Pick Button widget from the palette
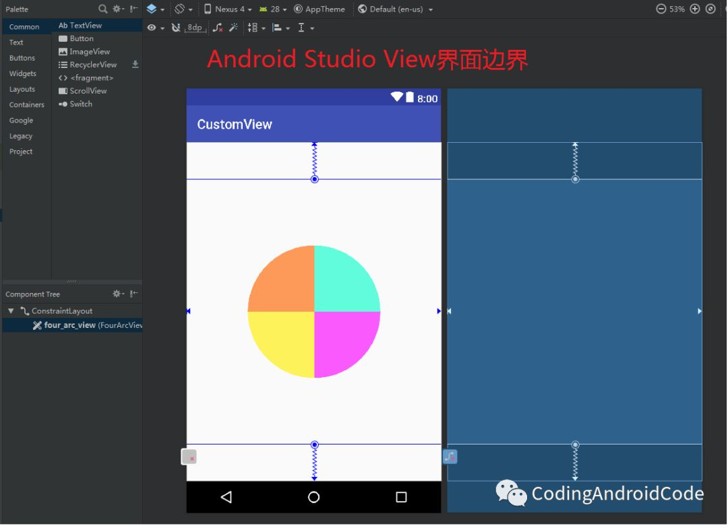Viewport: 728px width, 528px height. tap(98, 38)
